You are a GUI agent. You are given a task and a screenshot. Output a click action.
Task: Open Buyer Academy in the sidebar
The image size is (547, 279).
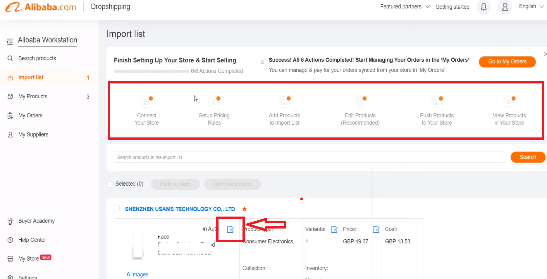click(x=37, y=221)
